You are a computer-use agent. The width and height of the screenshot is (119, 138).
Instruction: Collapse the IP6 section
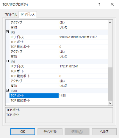click(7, 61)
